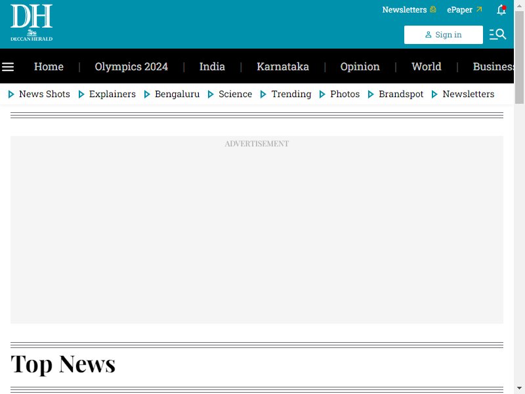Open Trending link

tap(291, 94)
